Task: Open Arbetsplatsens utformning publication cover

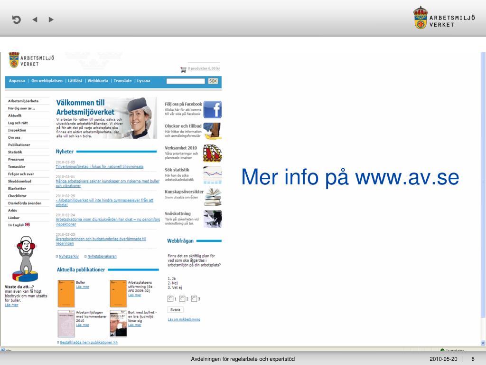Action: [x=118, y=293]
